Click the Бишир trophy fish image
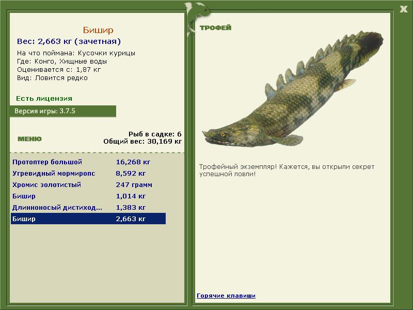 (x=292, y=89)
